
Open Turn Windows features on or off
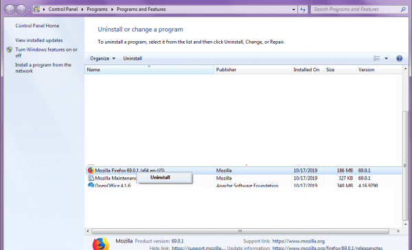(47, 53)
